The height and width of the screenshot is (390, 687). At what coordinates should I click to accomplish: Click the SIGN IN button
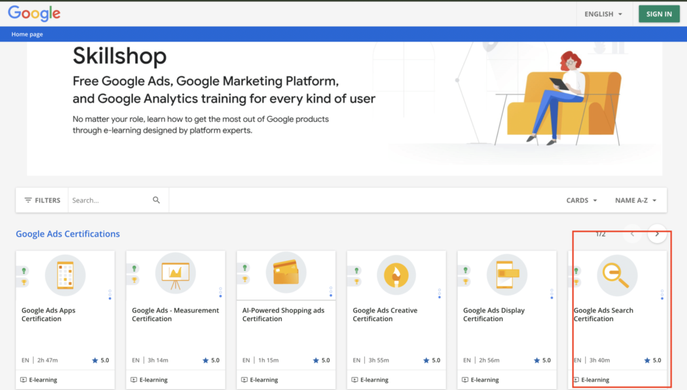659,14
